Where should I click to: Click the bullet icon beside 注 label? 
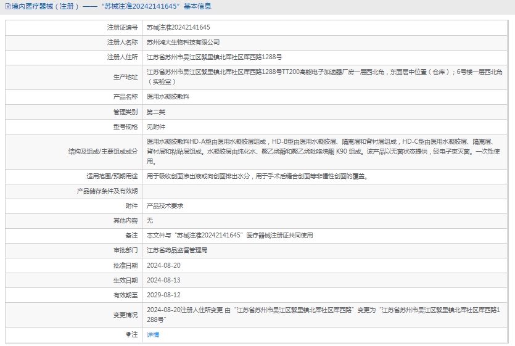(x=128, y=334)
